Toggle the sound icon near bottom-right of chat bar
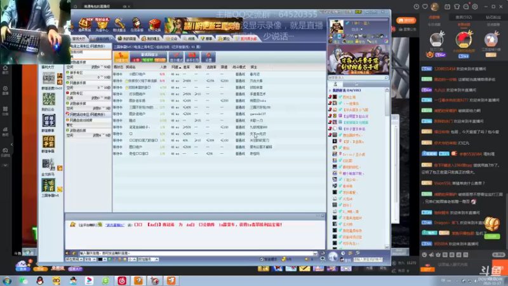 [x=307, y=259]
